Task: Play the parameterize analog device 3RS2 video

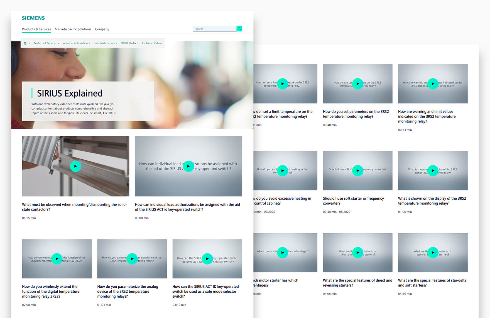Action: click(132, 259)
